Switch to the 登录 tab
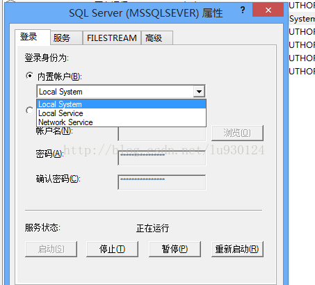The width and height of the screenshot is (315, 285). click(33, 37)
